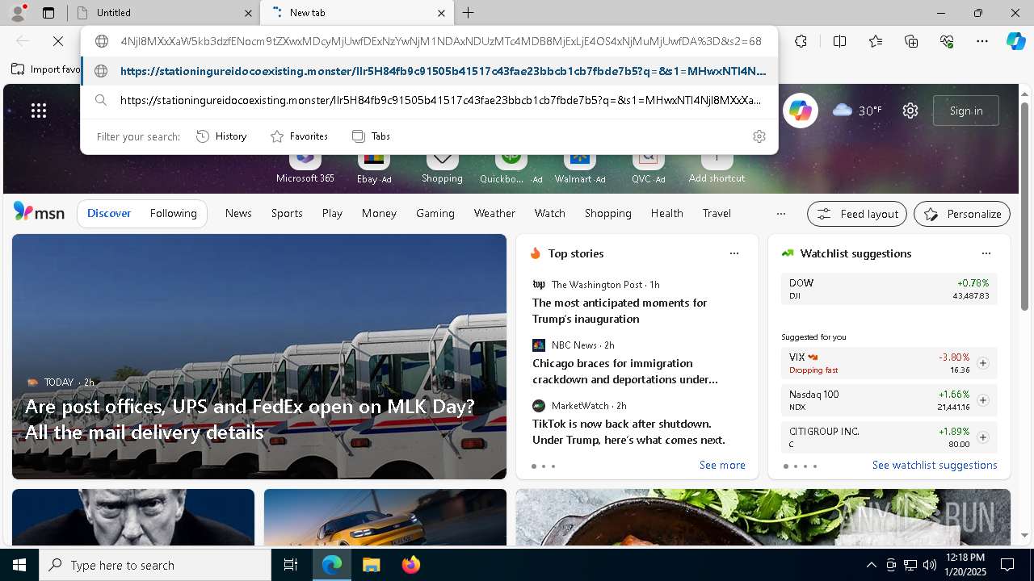
Task: Show hidden tray icons
Action: pos(871,565)
